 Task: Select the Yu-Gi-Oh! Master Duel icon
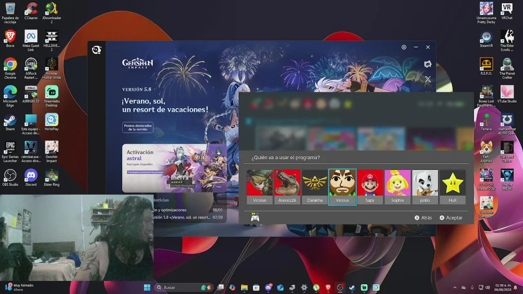486,180
